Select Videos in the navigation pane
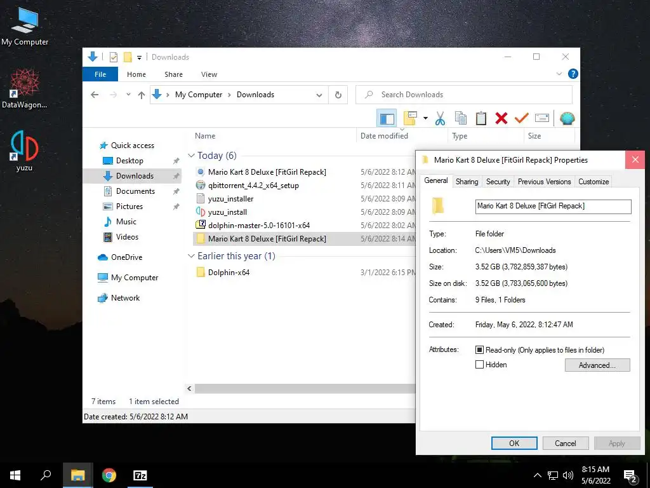Screen dimensions: 650x488 pos(127,237)
